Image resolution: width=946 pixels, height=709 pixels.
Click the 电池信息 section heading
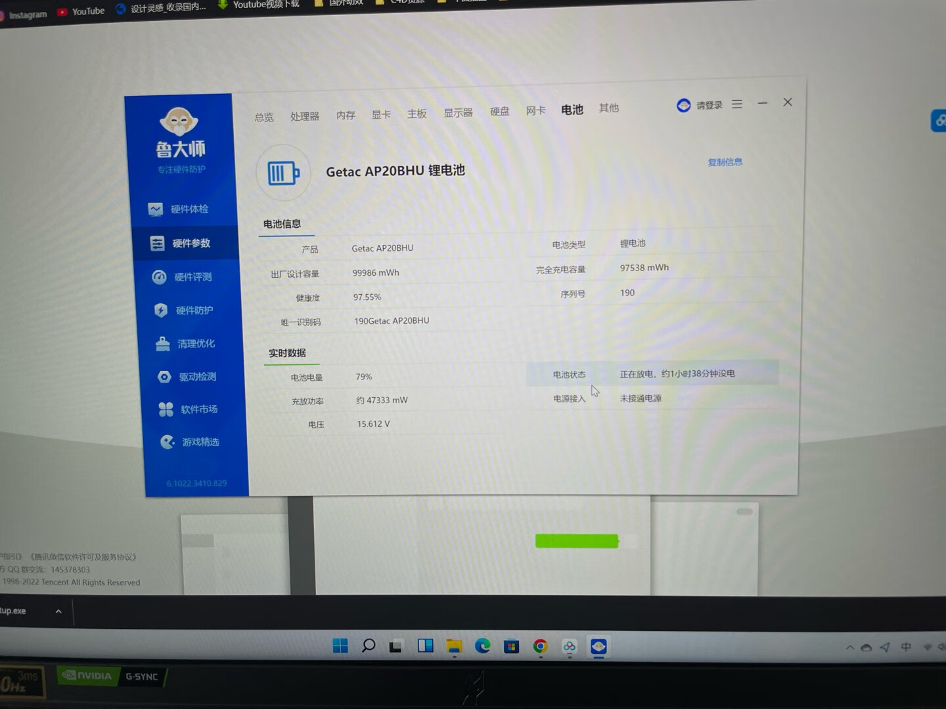click(x=282, y=224)
